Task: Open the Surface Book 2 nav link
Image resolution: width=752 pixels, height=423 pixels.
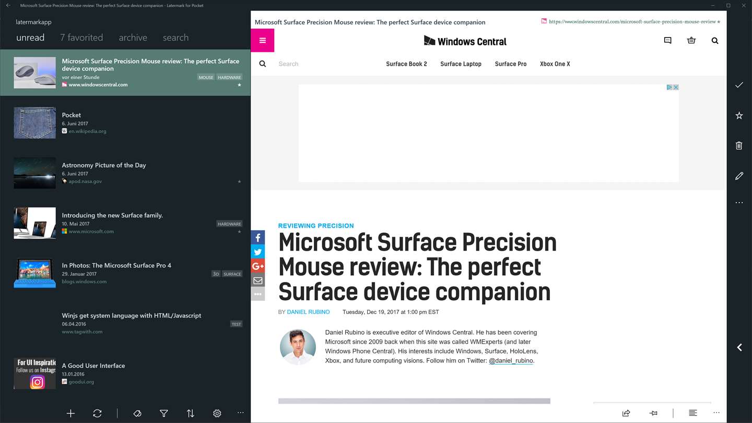Action: pos(406,64)
